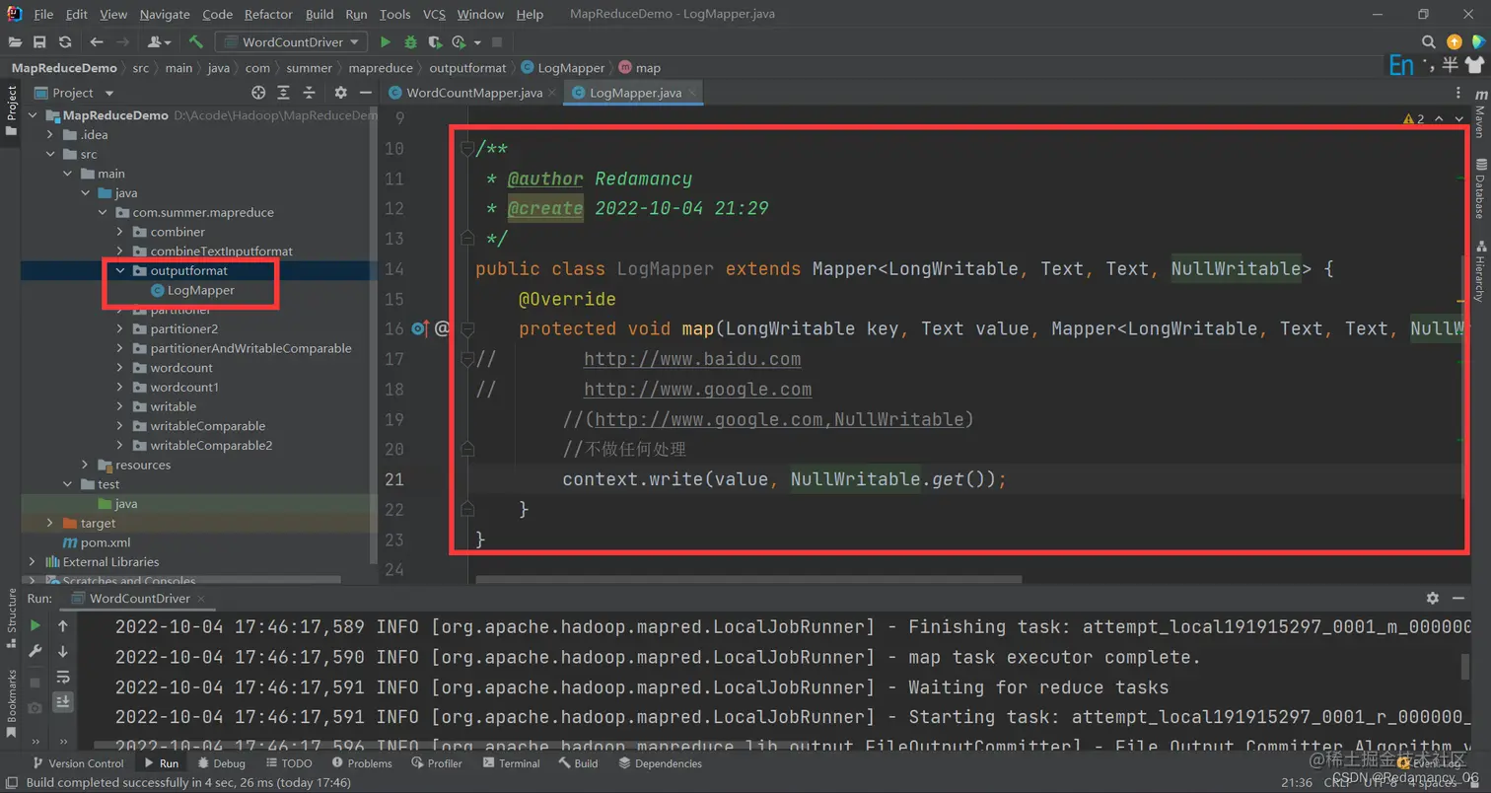Toggle the Database side panel
Screen dimensions: 1491x793
coord(1480,187)
